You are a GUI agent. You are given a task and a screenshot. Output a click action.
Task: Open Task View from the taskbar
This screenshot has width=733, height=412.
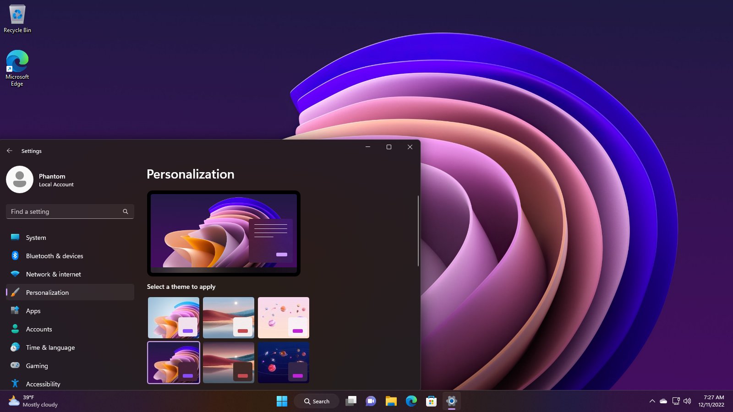[351, 401]
